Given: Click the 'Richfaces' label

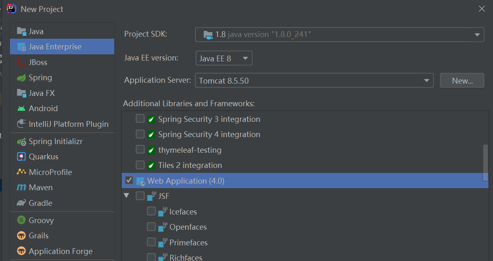Looking at the screenshot, I should (x=186, y=257).
